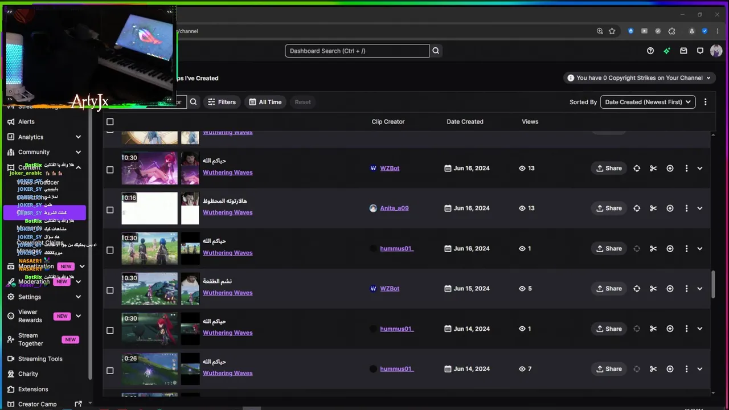
Task: Expand Community section in sidebar
Action: [78, 152]
